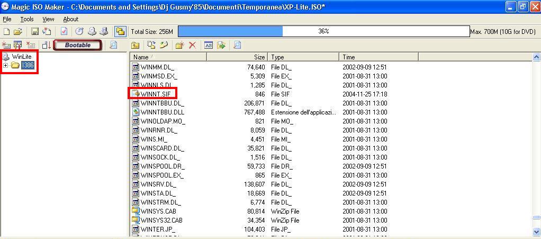Image resolution: width=541 pixels, height=239 pixels.
Task: Select the WINOLDAP.MO_ file
Action: (163, 121)
